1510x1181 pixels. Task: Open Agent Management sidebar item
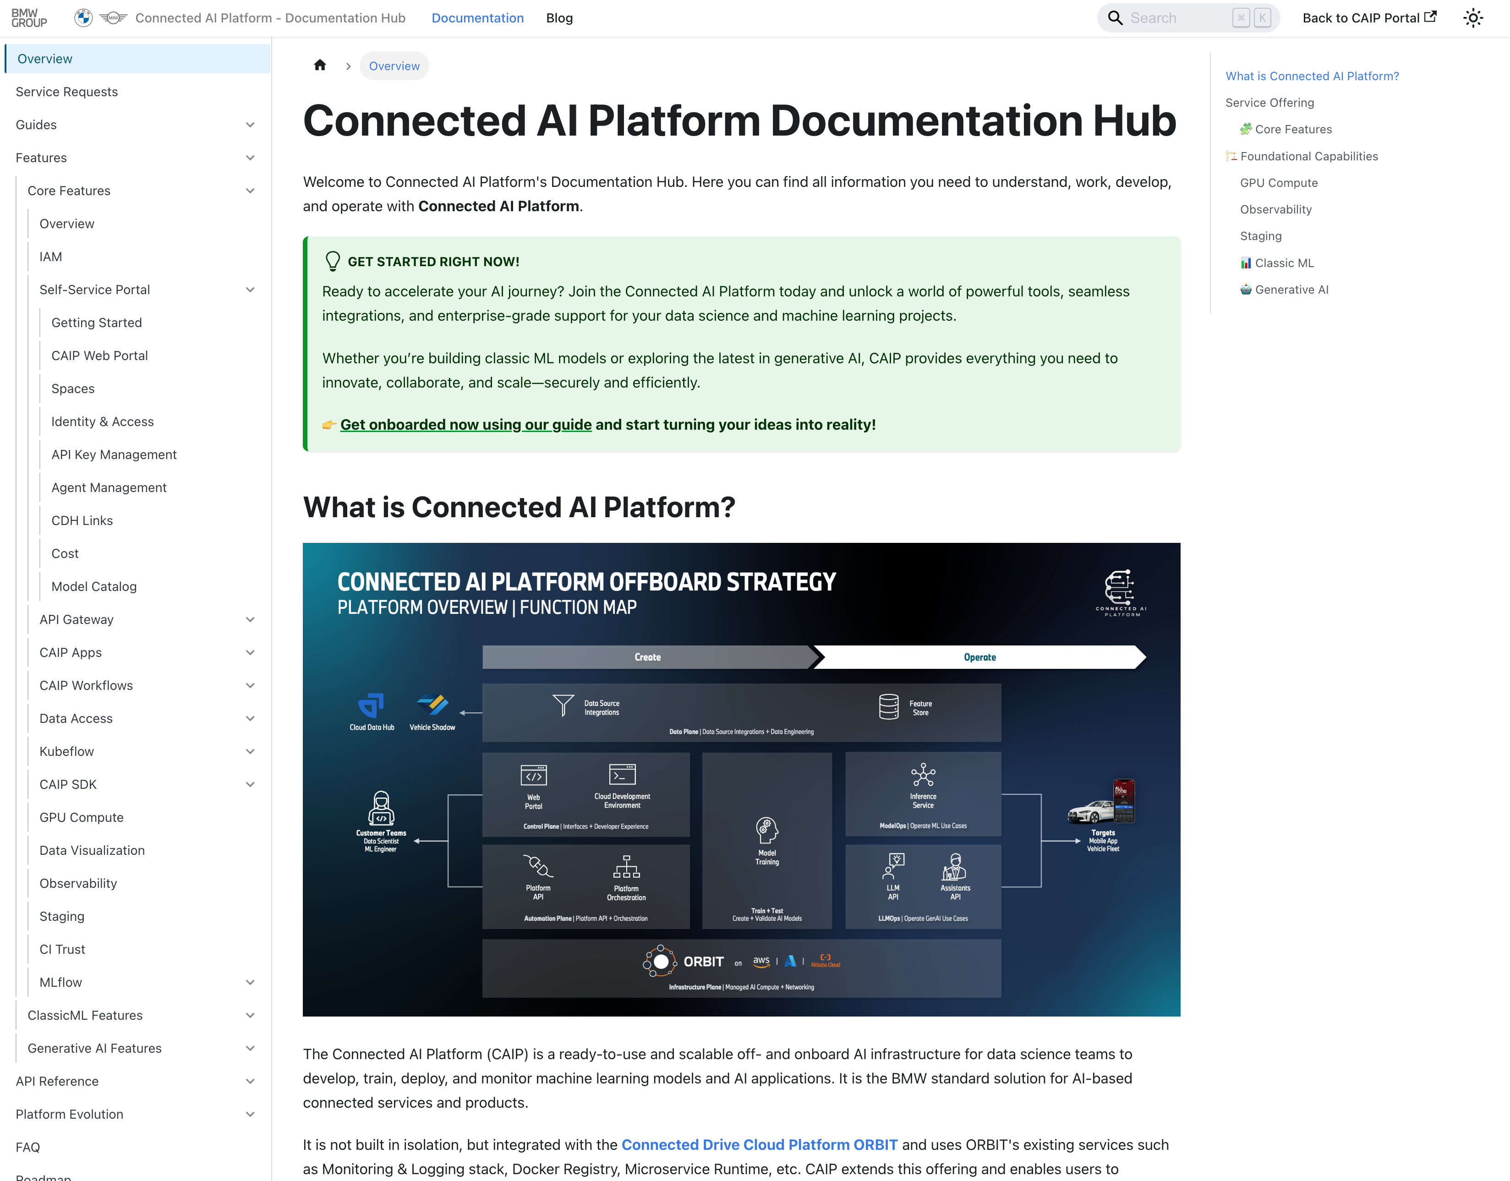(x=109, y=488)
